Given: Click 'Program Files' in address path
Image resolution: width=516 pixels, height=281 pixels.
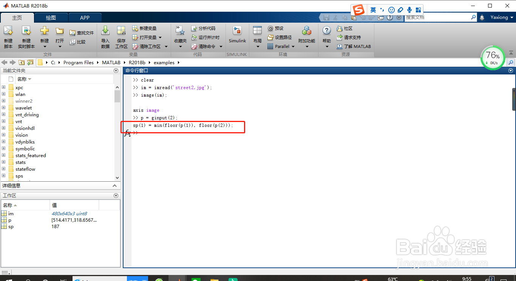Looking at the screenshot, I should (x=79, y=63).
